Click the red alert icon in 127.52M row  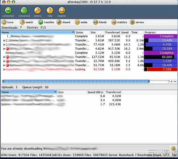tap(7, 57)
